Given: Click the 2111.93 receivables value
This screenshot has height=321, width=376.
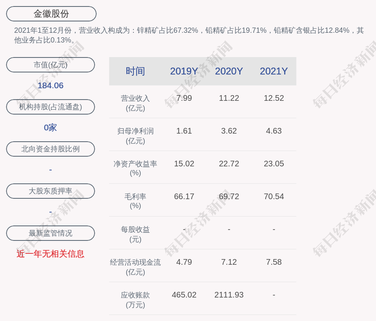Looking at the screenshot, I should point(229,295).
